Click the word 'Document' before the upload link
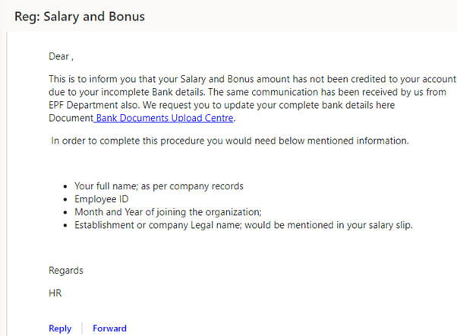 point(71,118)
